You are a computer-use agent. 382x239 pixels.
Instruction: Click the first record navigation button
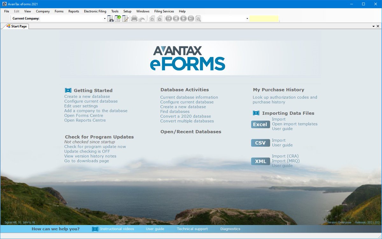pos(169,18)
